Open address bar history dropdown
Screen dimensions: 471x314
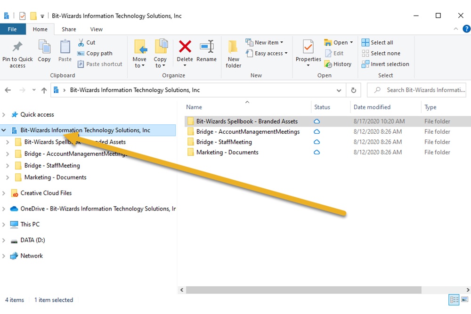point(339,90)
